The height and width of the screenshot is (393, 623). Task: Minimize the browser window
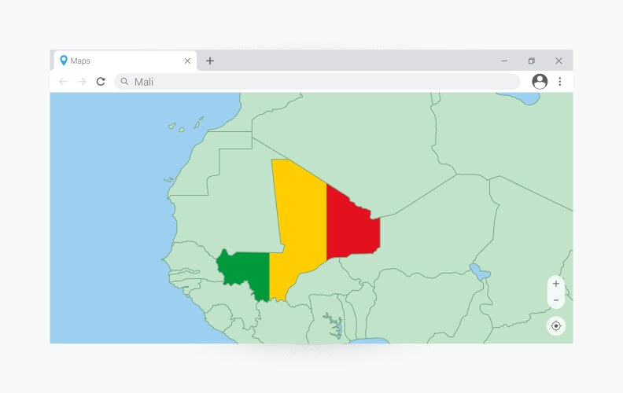(x=504, y=61)
